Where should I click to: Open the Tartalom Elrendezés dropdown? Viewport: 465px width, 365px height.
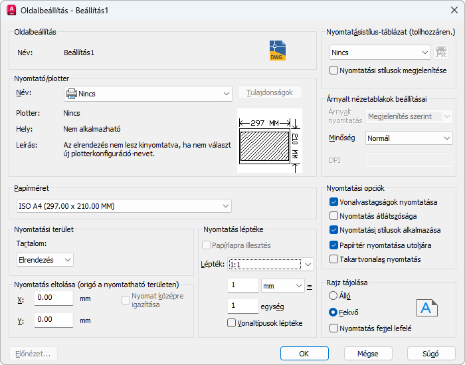tap(45, 259)
